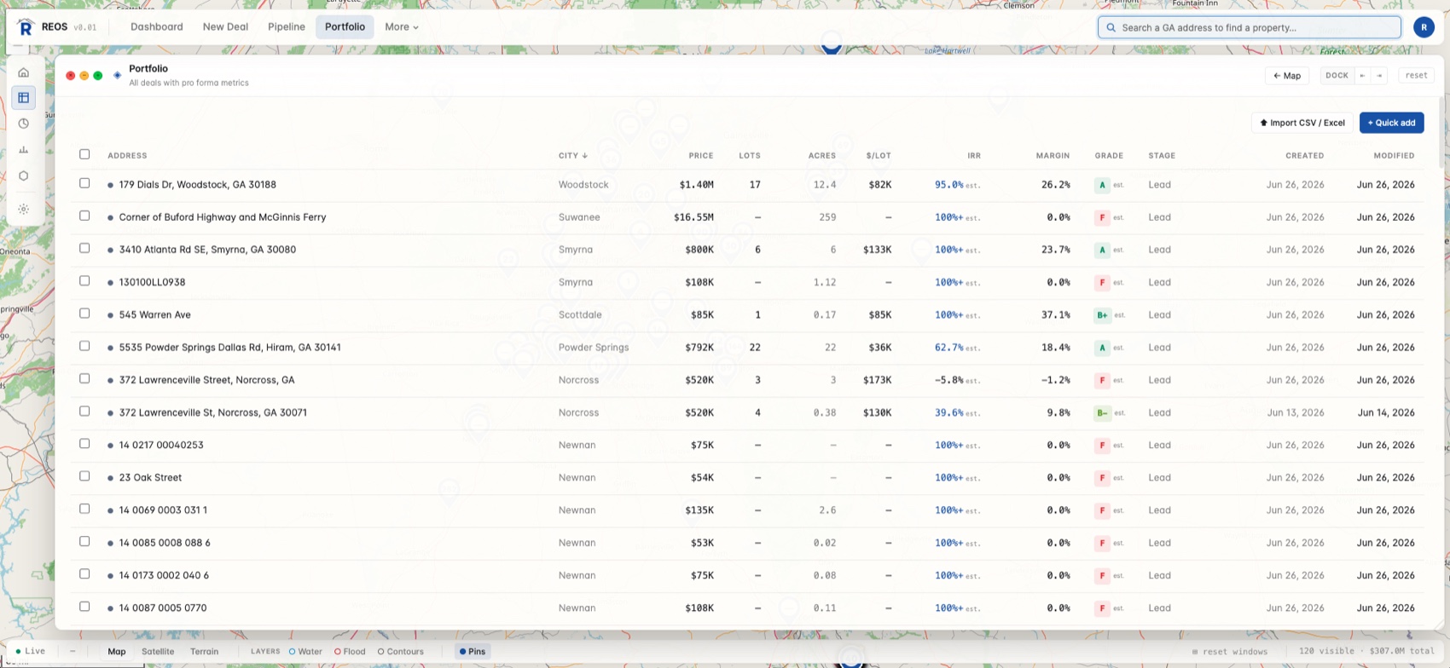
Task: Select the checkbox for 545 Warren Ave
Action: click(x=84, y=314)
